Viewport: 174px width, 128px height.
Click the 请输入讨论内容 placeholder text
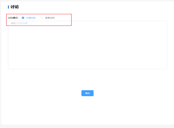point(19,23)
